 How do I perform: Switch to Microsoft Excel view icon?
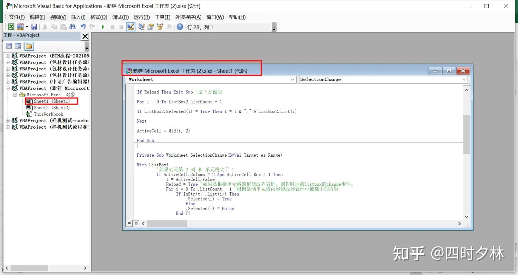pos(11,27)
